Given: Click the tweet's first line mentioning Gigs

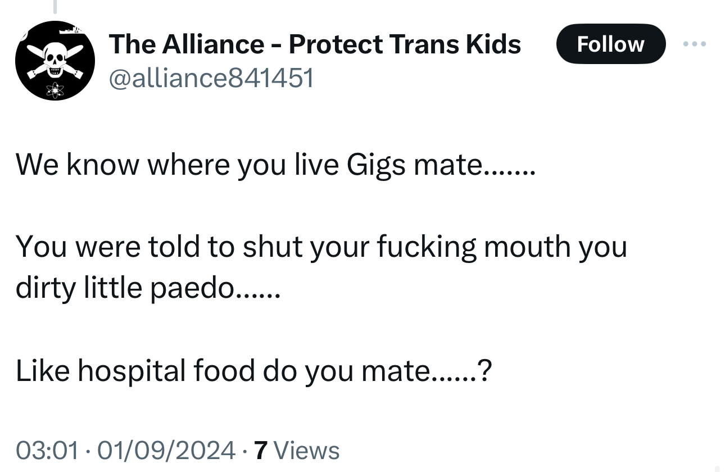Looking at the screenshot, I should click(x=275, y=165).
